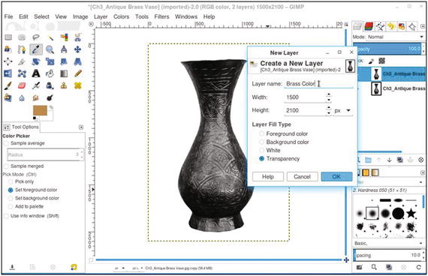Open the Layer menu
Image resolution: width=428 pixels, height=276 pixels.
tap(101, 17)
